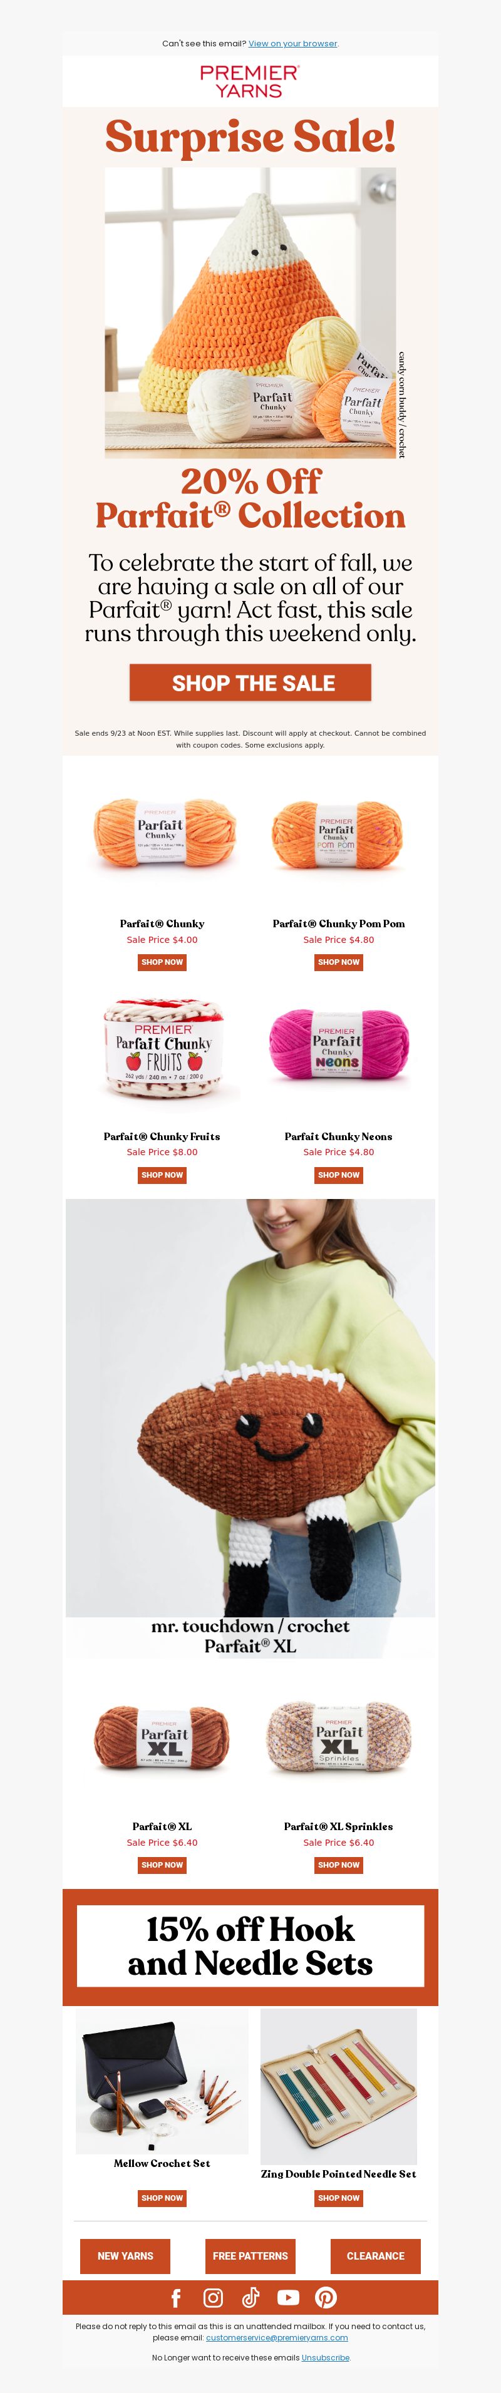The image size is (501, 2393).
Task: Open the TikTok social icon
Action: (x=251, y=2297)
